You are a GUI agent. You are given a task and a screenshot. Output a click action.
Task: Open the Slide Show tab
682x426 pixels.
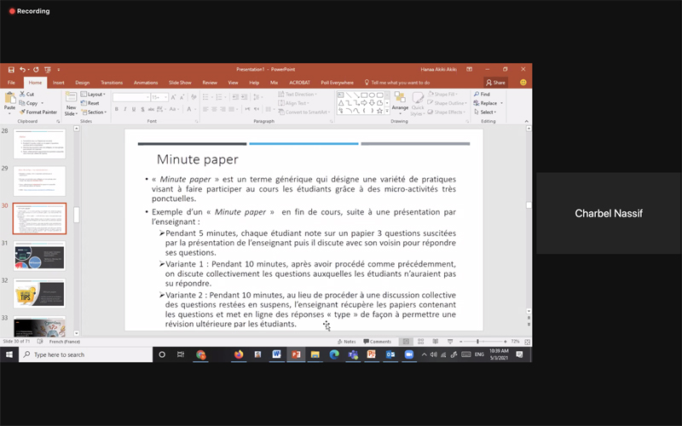click(180, 83)
